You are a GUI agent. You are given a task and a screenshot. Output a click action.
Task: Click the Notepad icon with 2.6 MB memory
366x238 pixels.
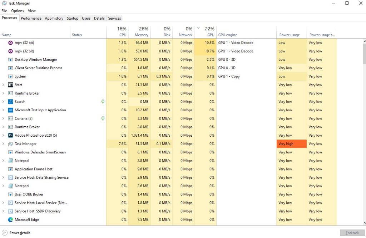tap(10, 186)
